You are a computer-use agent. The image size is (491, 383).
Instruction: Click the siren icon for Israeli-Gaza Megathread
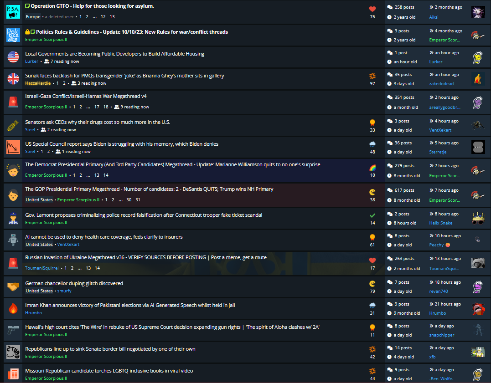click(13, 102)
